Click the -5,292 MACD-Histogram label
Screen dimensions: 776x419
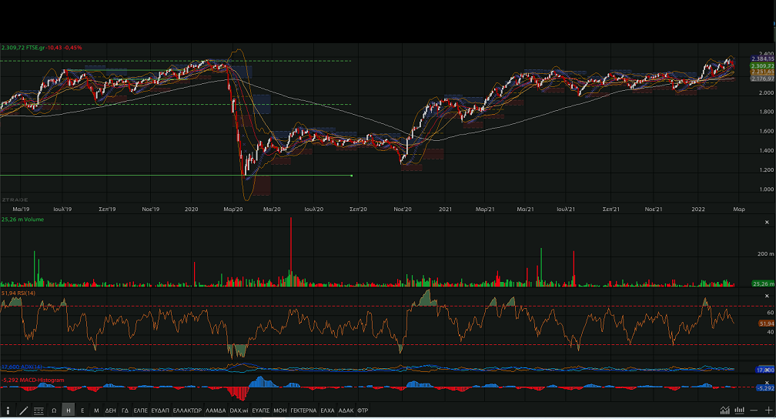32,380
